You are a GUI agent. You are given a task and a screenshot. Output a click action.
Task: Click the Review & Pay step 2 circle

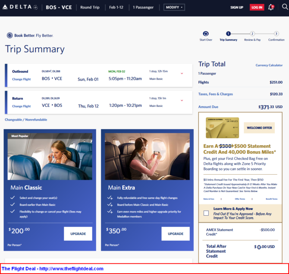coord(252,34)
